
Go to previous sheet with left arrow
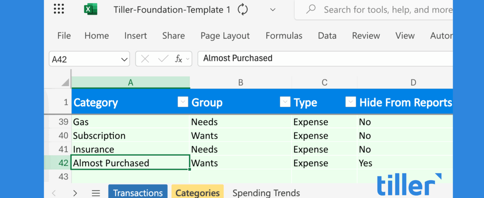54,193
